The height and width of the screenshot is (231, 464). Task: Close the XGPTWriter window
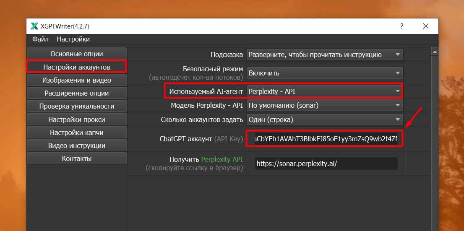coord(426,26)
